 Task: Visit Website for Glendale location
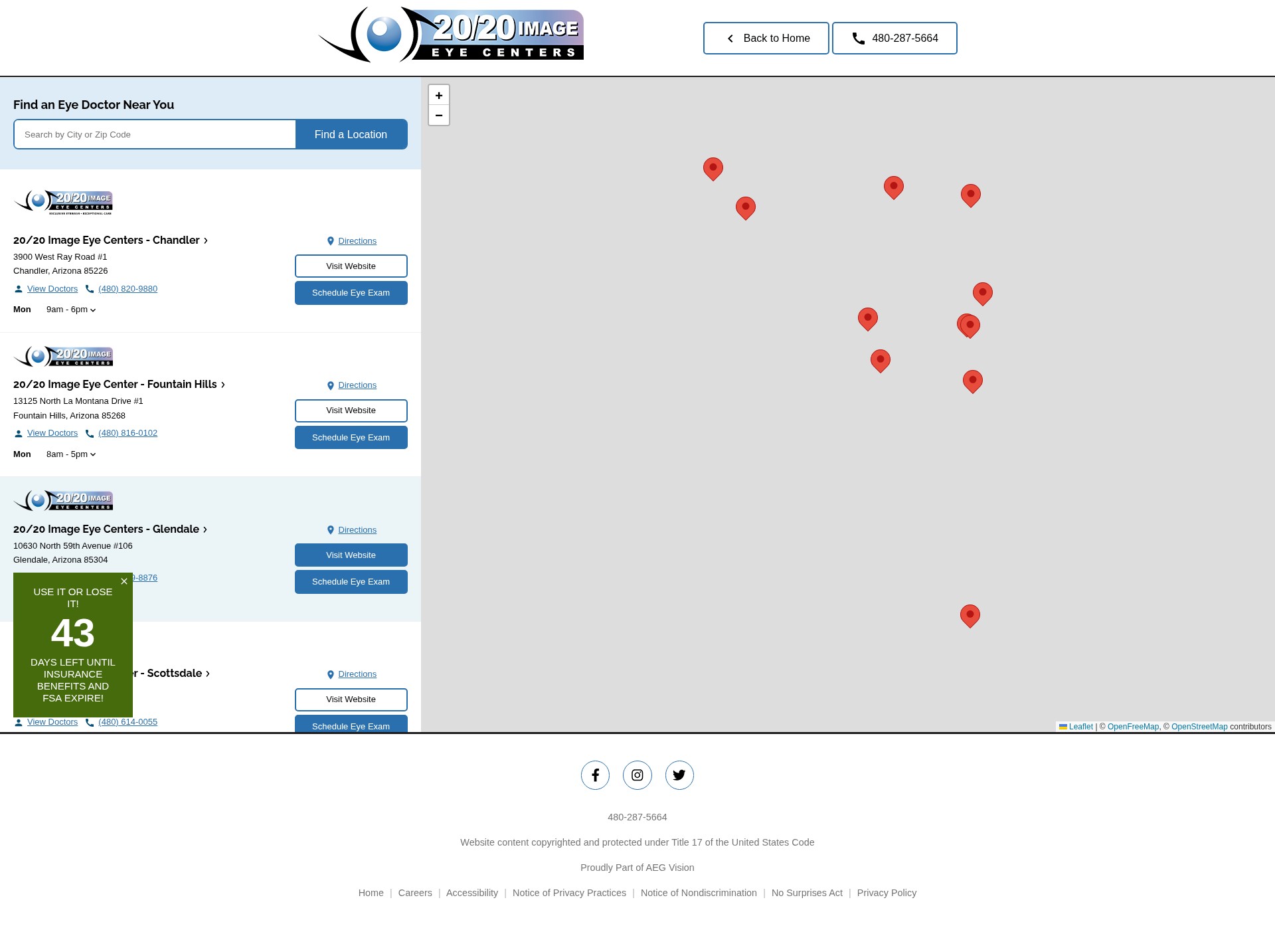click(x=351, y=555)
